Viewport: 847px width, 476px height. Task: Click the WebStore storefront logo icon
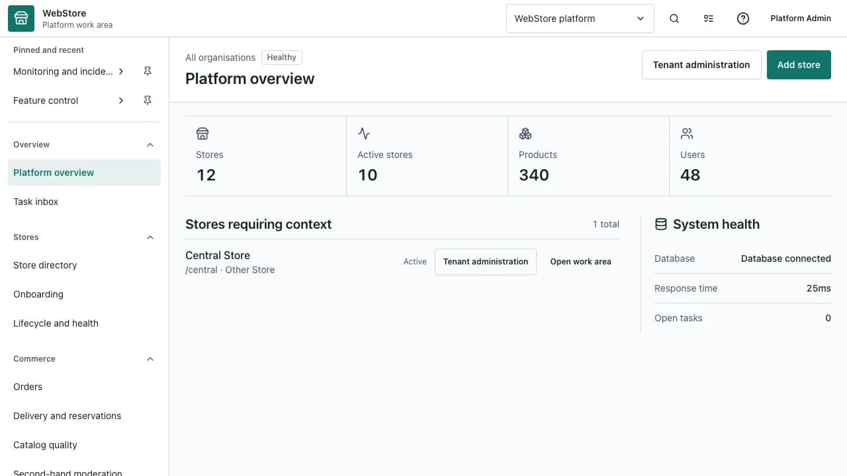(21, 19)
